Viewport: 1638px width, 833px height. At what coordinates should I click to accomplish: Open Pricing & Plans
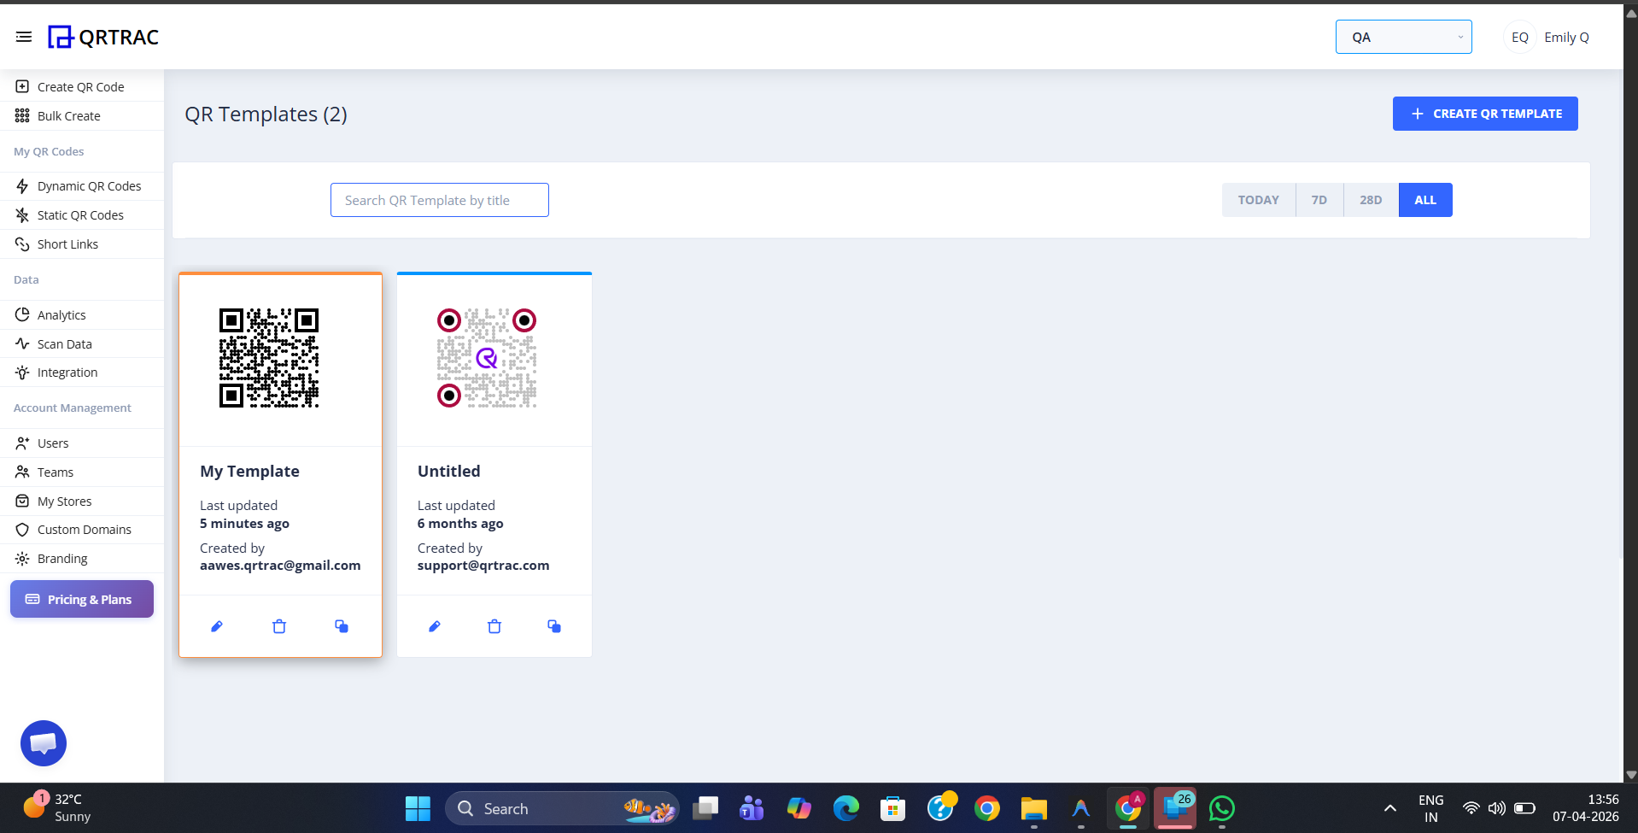pos(82,600)
